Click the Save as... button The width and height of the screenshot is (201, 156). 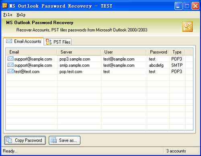64,140
